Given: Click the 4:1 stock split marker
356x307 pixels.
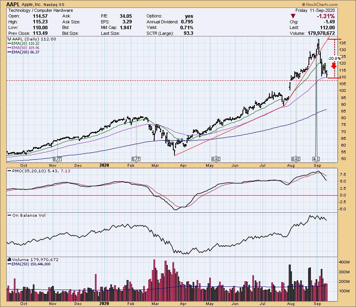Looking at the screenshot, I should coord(316,159).
